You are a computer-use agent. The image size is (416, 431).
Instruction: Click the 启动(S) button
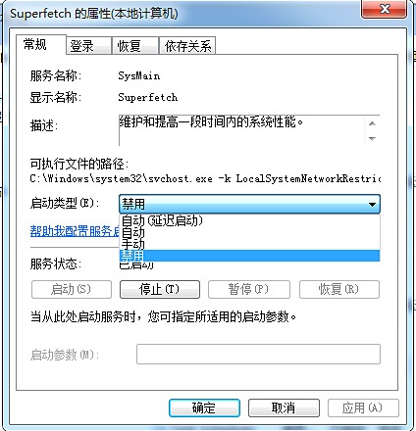72,289
